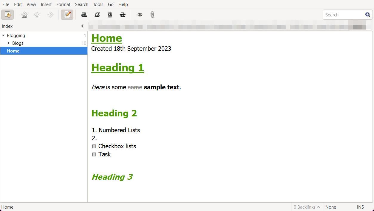374x211 pixels.
Task: Expand the Blogs page to show subpages
Action: [x=9, y=43]
